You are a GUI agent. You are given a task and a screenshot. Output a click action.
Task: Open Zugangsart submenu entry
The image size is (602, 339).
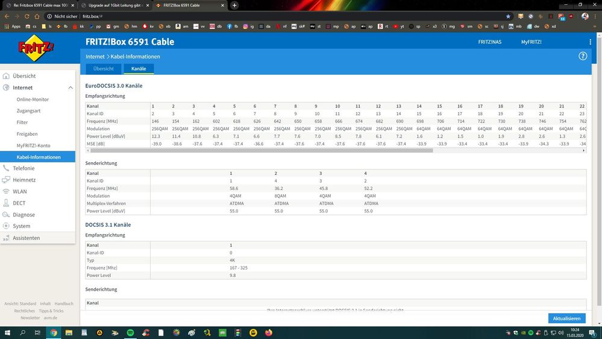click(x=28, y=111)
